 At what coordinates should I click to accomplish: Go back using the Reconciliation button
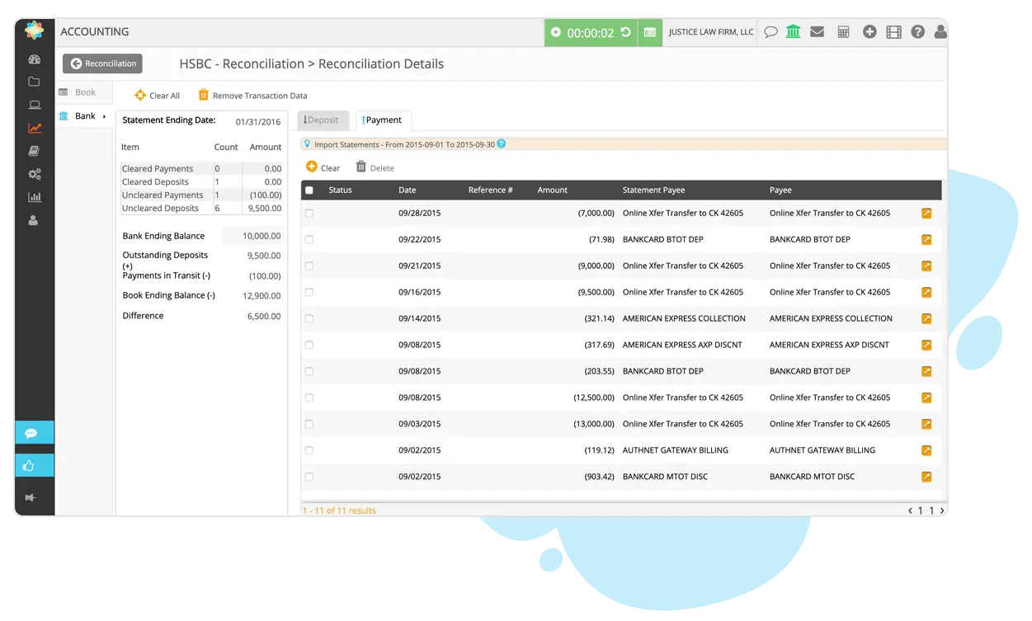pos(102,64)
